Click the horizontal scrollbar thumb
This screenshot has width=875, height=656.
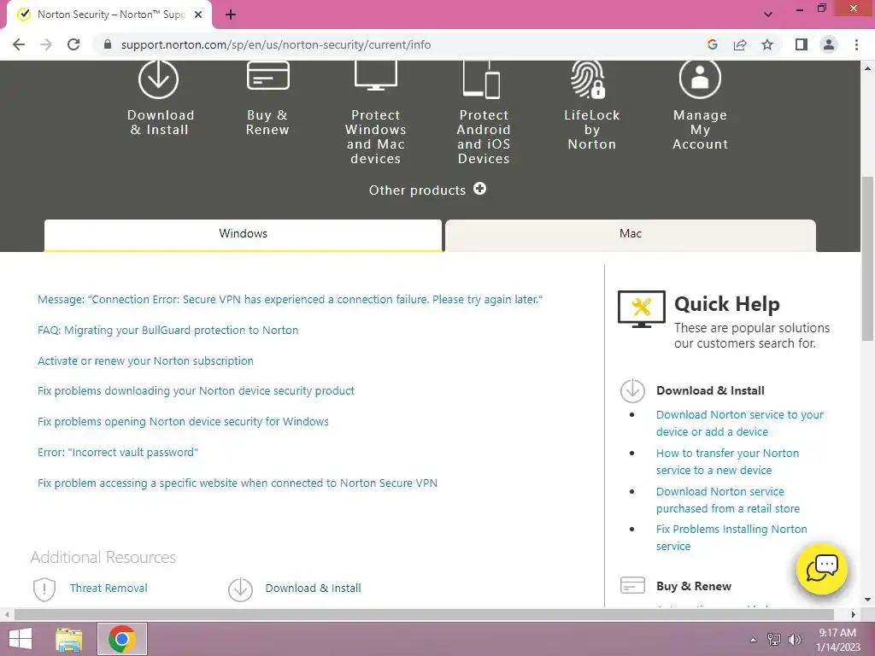pyautogui.click(x=424, y=614)
